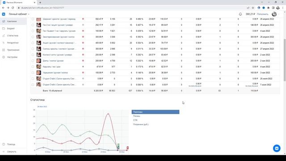This screenshot has width=286, height=161.
Task: Open ad Украшения / ручная / кнопка
Action: [x=55, y=72]
